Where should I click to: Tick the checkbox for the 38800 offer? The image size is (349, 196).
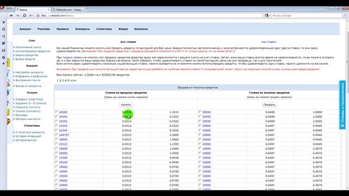click(57, 139)
